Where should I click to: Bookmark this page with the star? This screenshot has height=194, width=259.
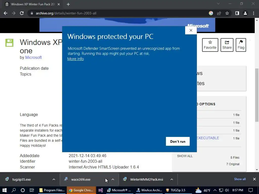click(x=227, y=13)
